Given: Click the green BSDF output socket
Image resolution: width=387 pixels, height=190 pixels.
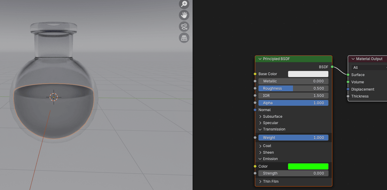Looking at the screenshot, I should (x=332, y=67).
